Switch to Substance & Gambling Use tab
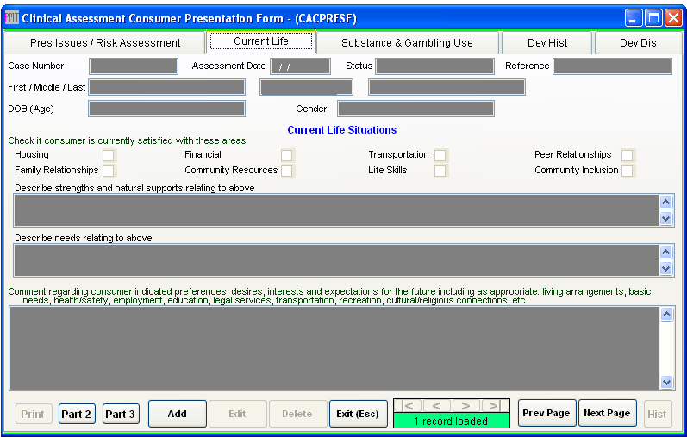687x437 pixels. tap(407, 43)
